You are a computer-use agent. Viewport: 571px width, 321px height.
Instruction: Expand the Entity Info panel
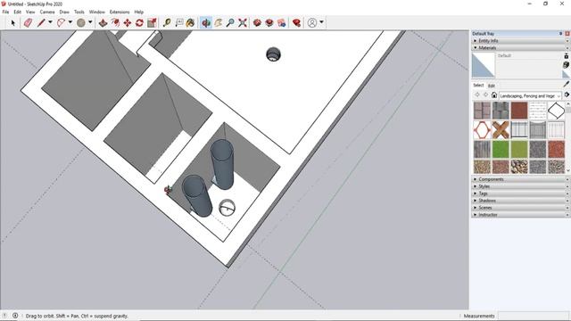pos(520,41)
